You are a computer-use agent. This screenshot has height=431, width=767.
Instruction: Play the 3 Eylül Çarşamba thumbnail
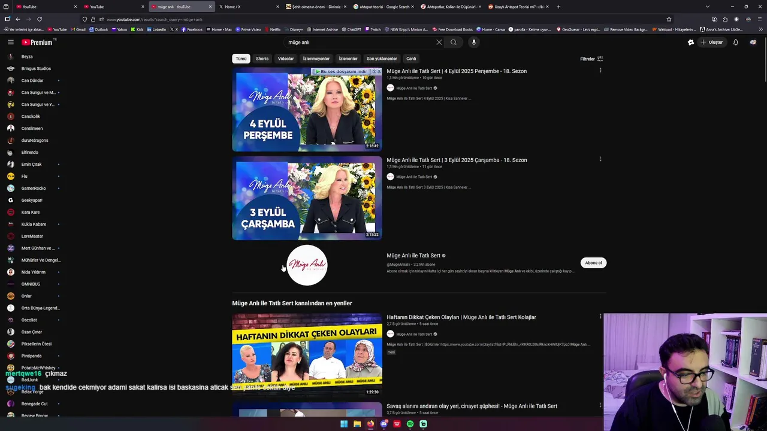tap(307, 198)
